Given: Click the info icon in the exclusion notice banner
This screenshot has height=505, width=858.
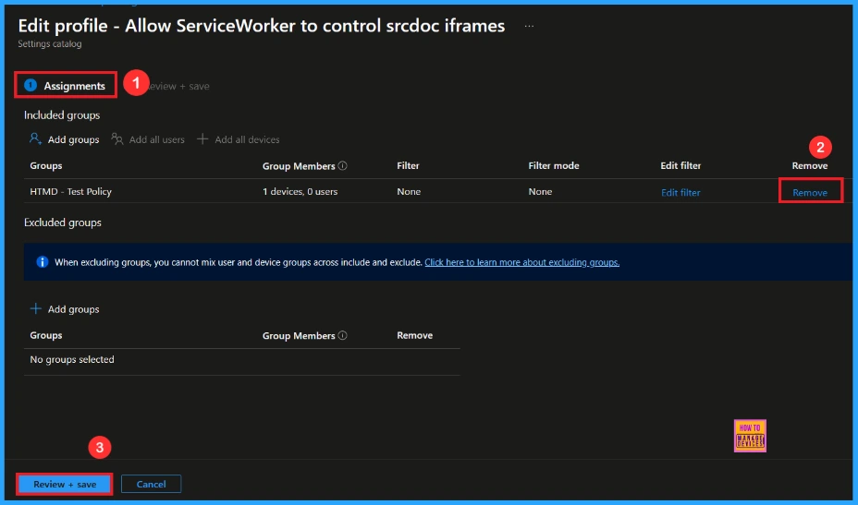Looking at the screenshot, I should pos(43,262).
